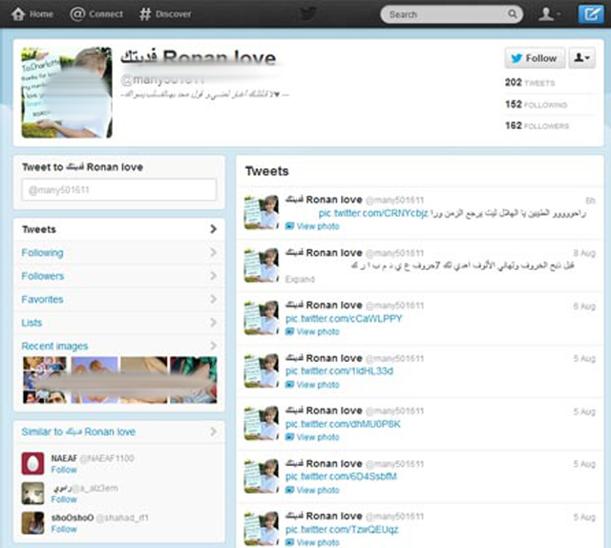Type in the Tweet to Ronan love field
The image size is (611, 548).
(119, 191)
